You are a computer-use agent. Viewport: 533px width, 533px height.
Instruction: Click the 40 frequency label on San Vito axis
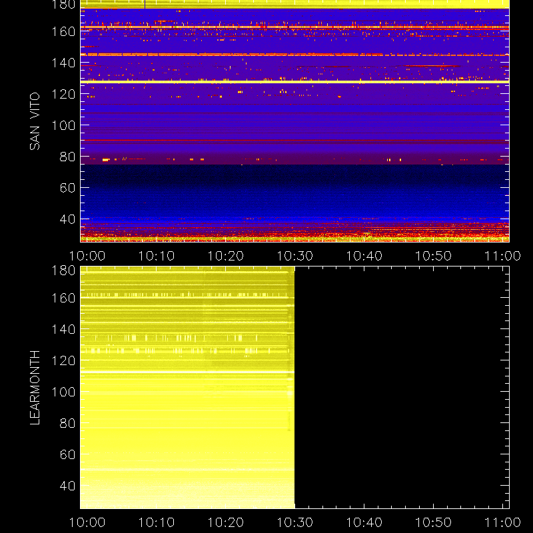pyautogui.click(x=68, y=219)
